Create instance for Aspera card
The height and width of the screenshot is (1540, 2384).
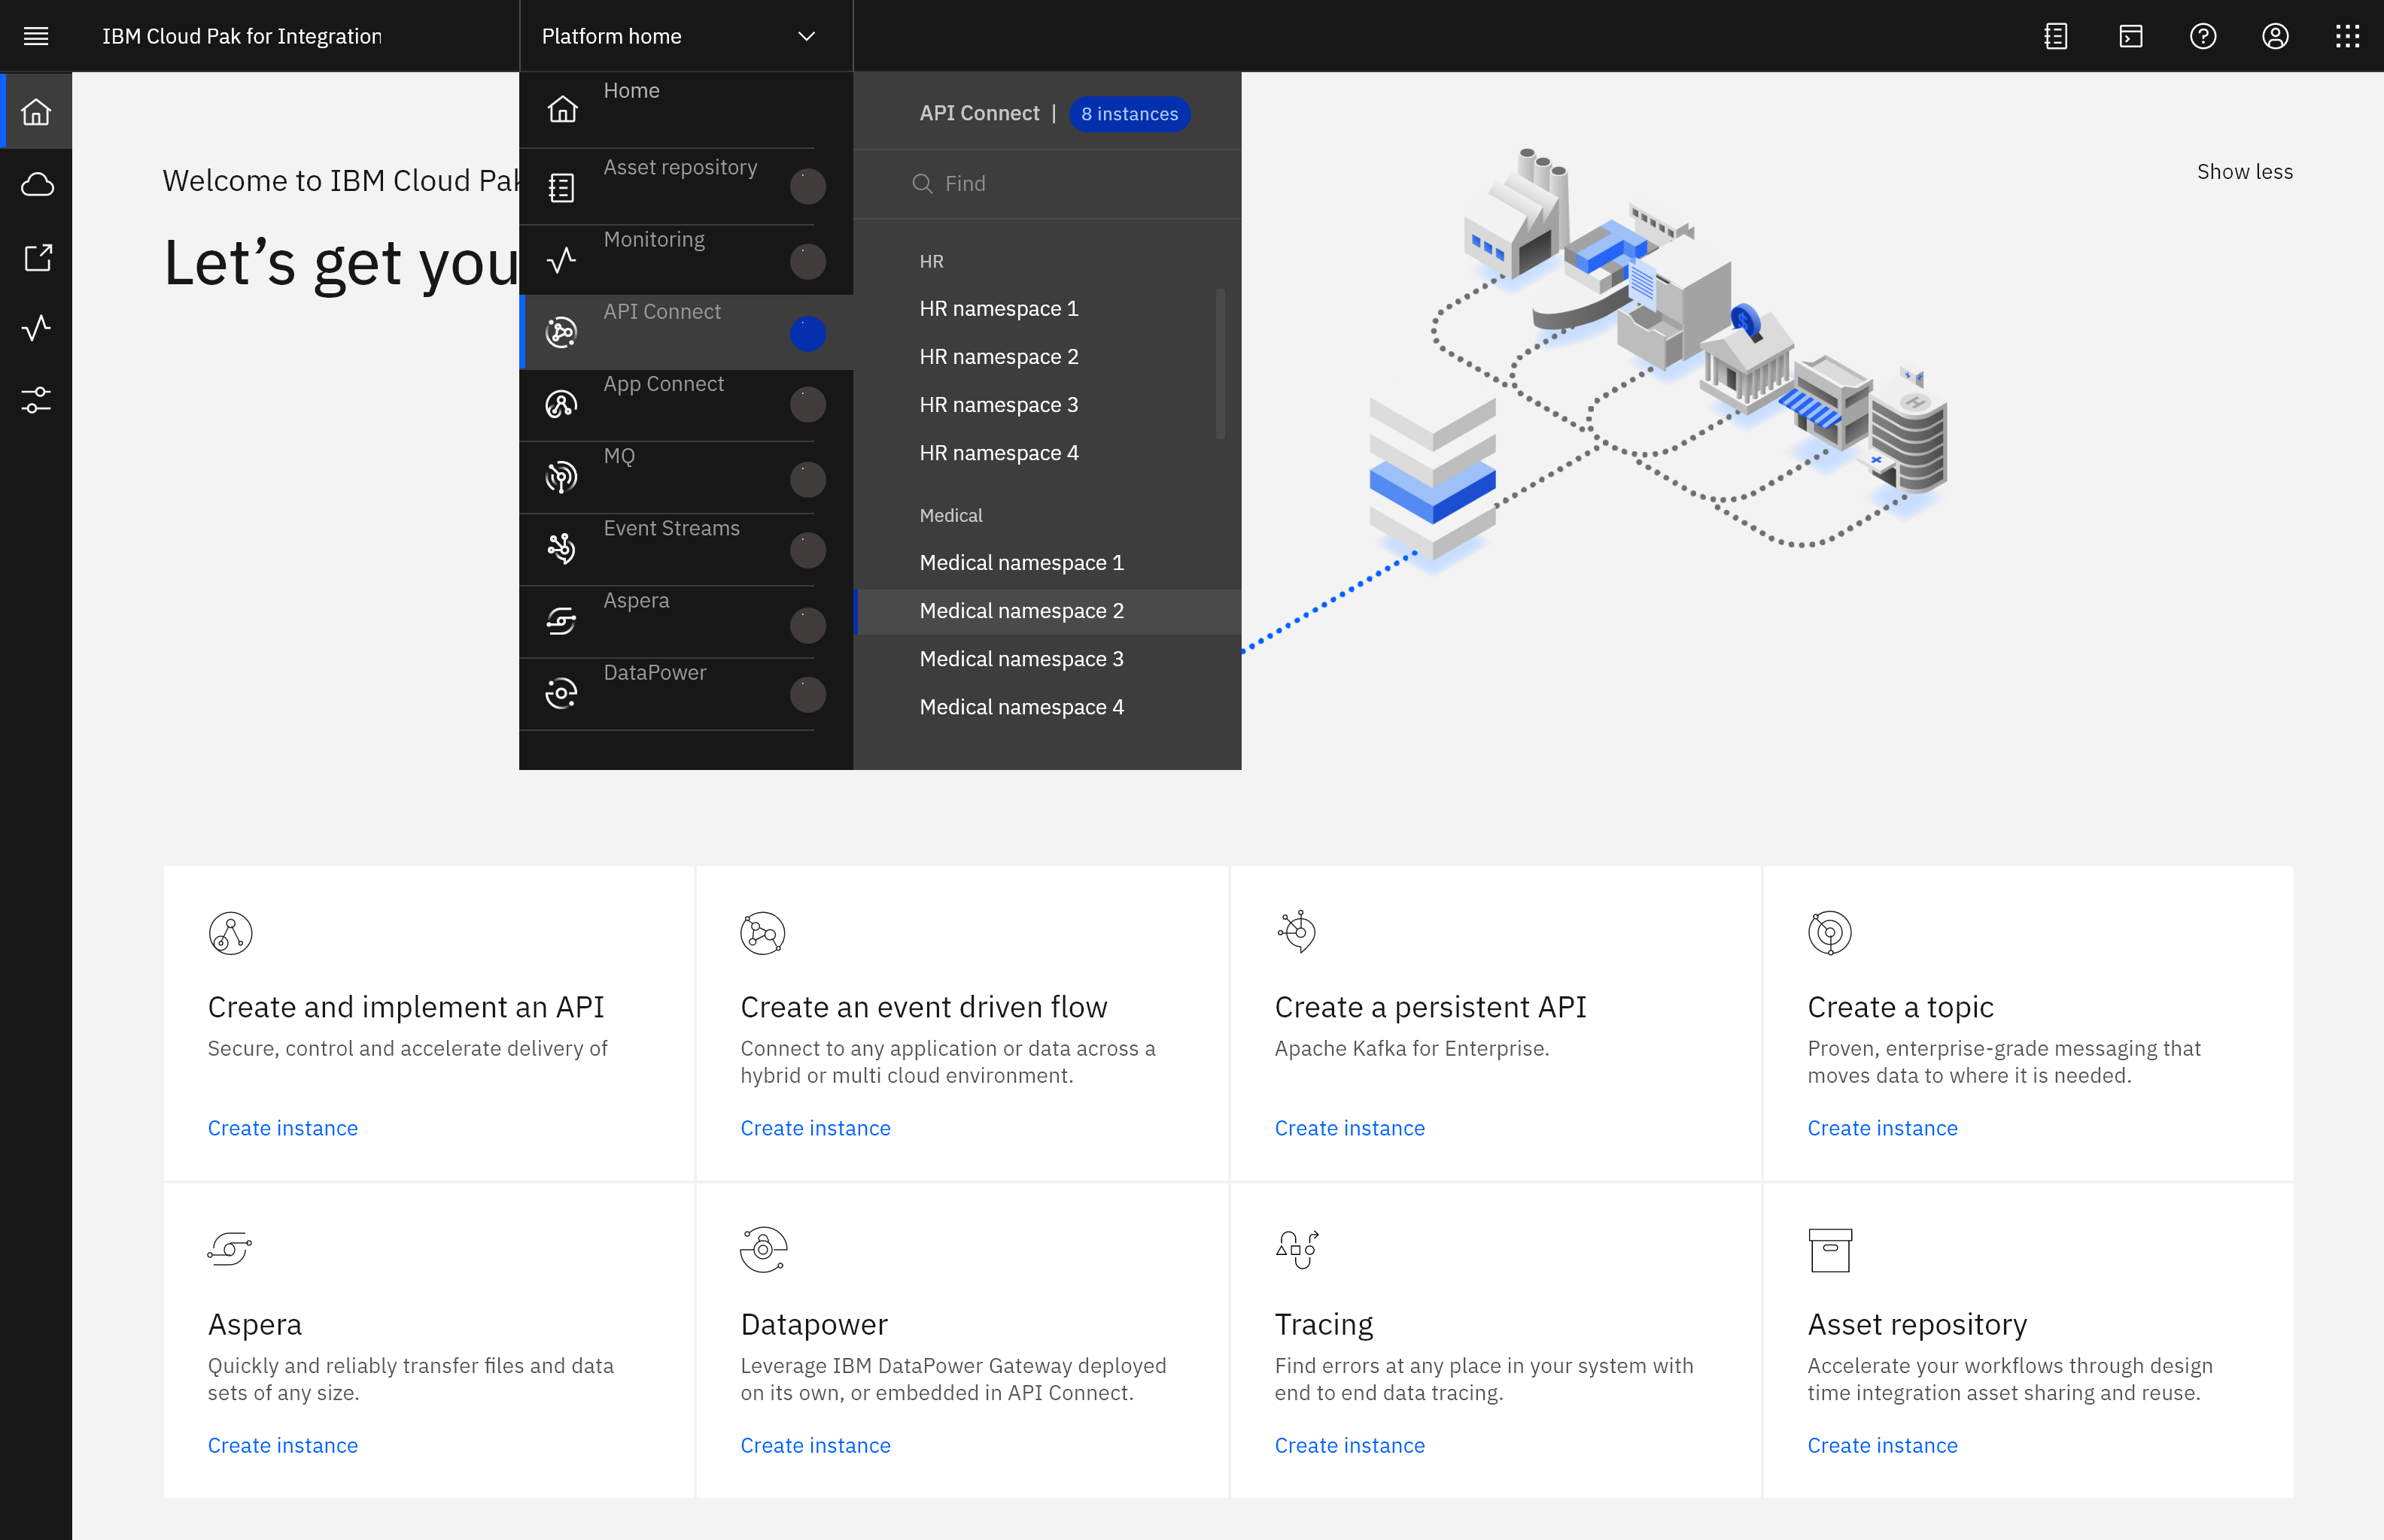pyautogui.click(x=283, y=1445)
